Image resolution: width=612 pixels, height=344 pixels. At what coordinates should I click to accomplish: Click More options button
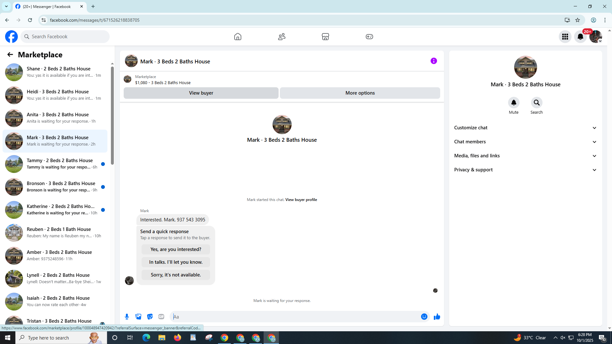coord(360,93)
